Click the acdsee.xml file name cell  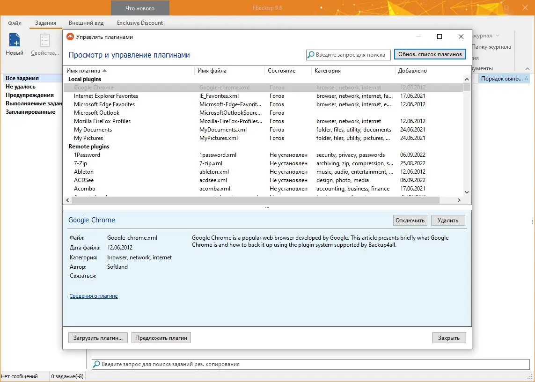[213, 180]
